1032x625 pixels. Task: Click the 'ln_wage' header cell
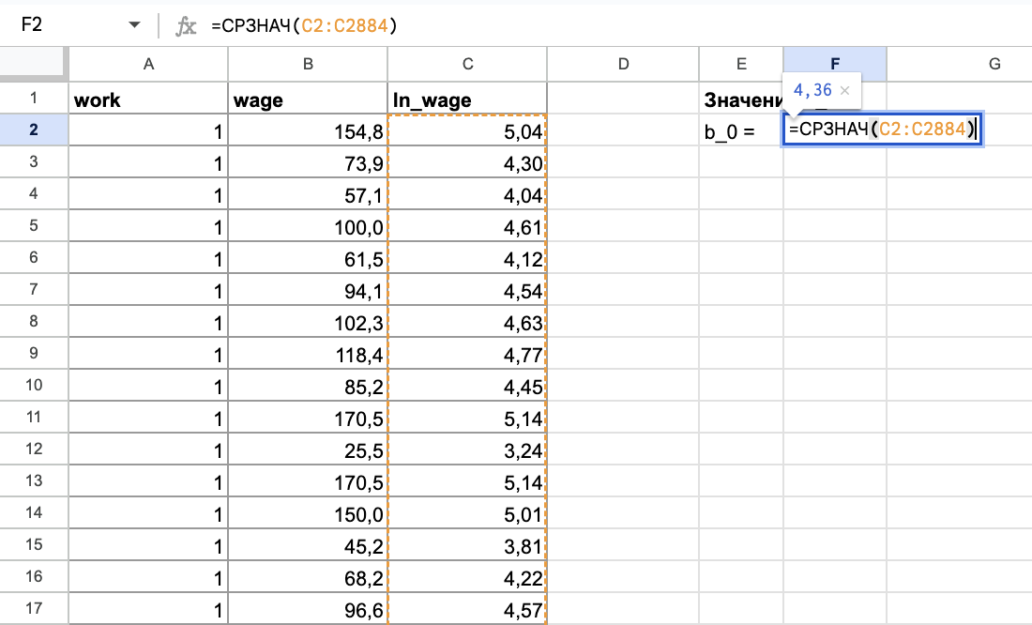pos(466,99)
